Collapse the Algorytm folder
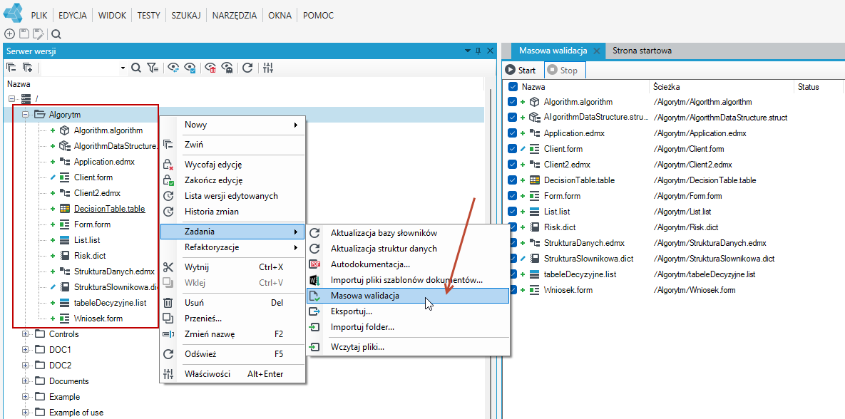Viewport: 845px width, 419px height. (x=25, y=114)
